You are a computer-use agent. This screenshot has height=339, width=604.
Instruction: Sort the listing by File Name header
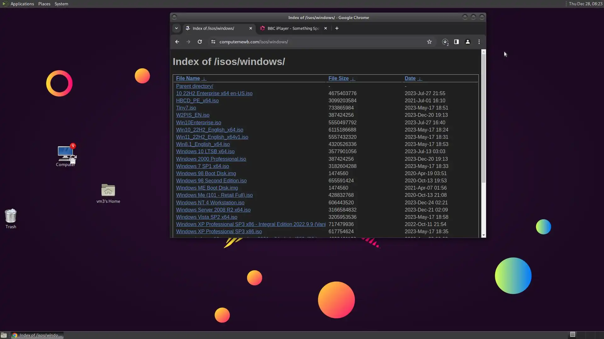point(188,78)
